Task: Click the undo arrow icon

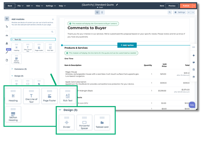Action: coord(189,12)
